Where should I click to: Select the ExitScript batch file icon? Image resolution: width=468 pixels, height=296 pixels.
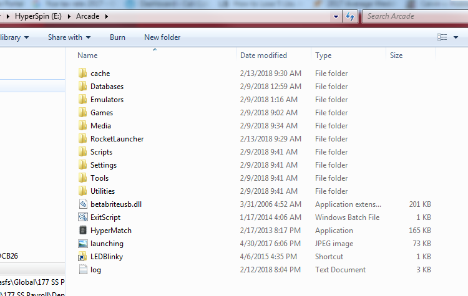click(x=82, y=217)
